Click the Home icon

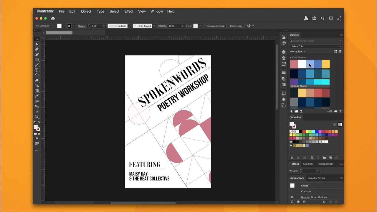(53, 18)
